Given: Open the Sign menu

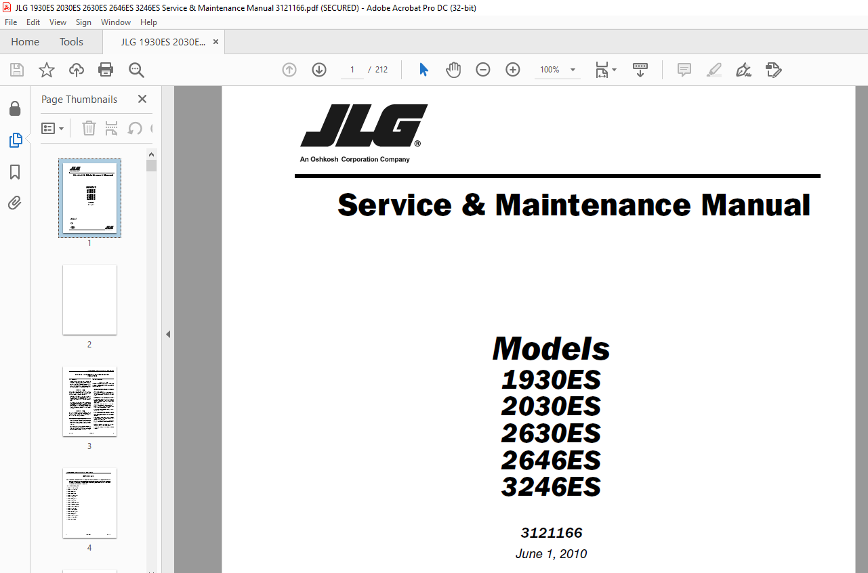Looking at the screenshot, I should pos(84,22).
